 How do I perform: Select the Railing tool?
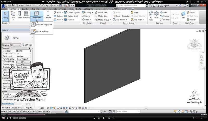coord(87,12)
